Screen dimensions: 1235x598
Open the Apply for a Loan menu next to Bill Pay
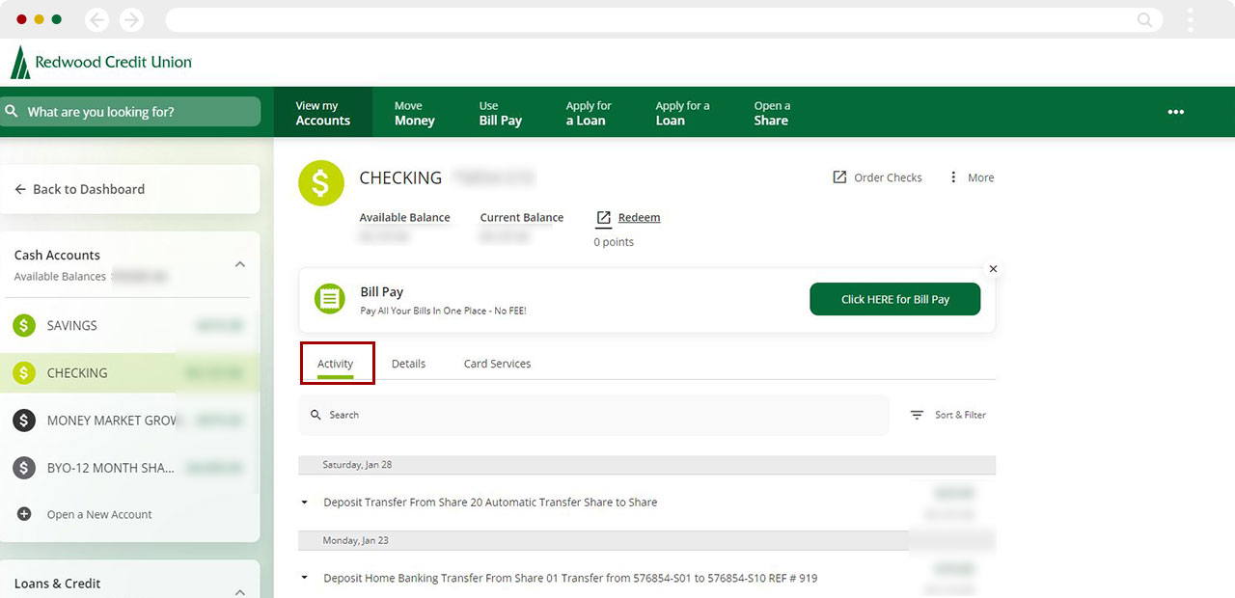click(589, 113)
